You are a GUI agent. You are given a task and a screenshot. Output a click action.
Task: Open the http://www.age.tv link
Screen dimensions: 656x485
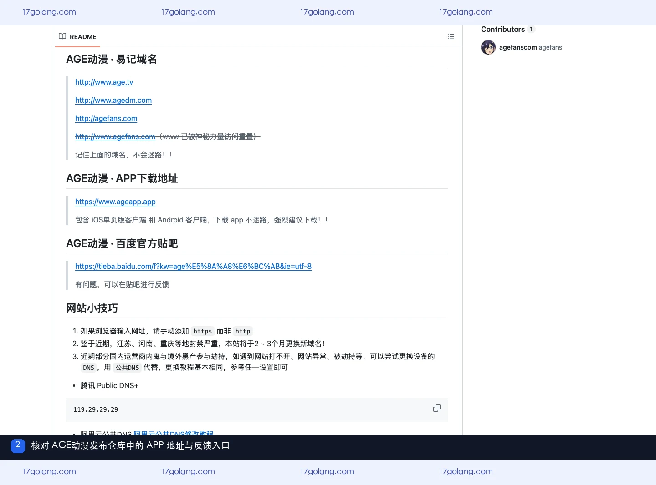tap(104, 82)
